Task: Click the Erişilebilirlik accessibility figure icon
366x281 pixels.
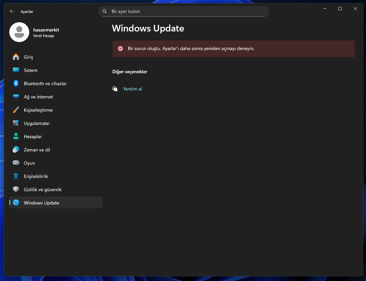Action: tap(16, 176)
